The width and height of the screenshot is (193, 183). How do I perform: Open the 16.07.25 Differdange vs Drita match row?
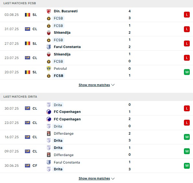point(96,137)
